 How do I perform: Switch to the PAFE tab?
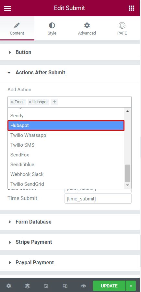pos(122,29)
